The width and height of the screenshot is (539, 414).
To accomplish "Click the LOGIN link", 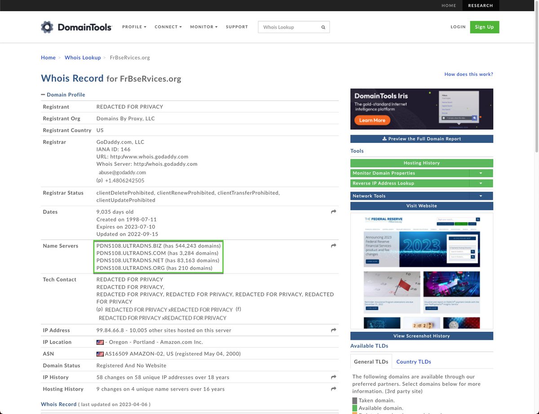I will (x=458, y=27).
